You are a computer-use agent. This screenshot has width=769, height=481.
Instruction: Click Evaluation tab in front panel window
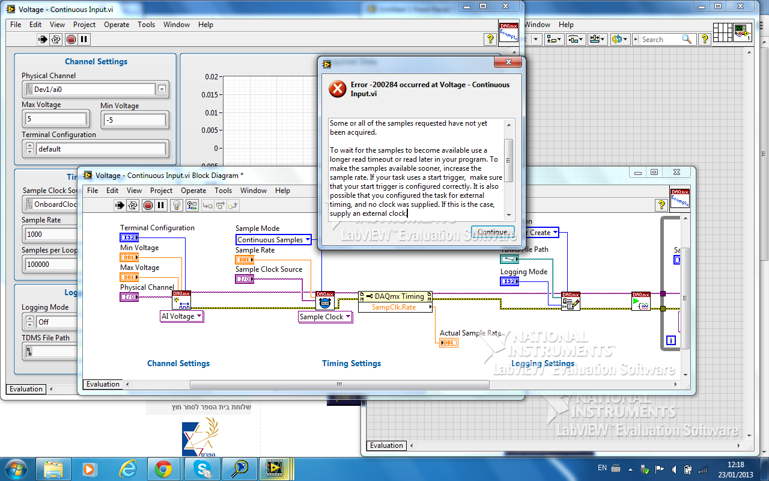(26, 389)
